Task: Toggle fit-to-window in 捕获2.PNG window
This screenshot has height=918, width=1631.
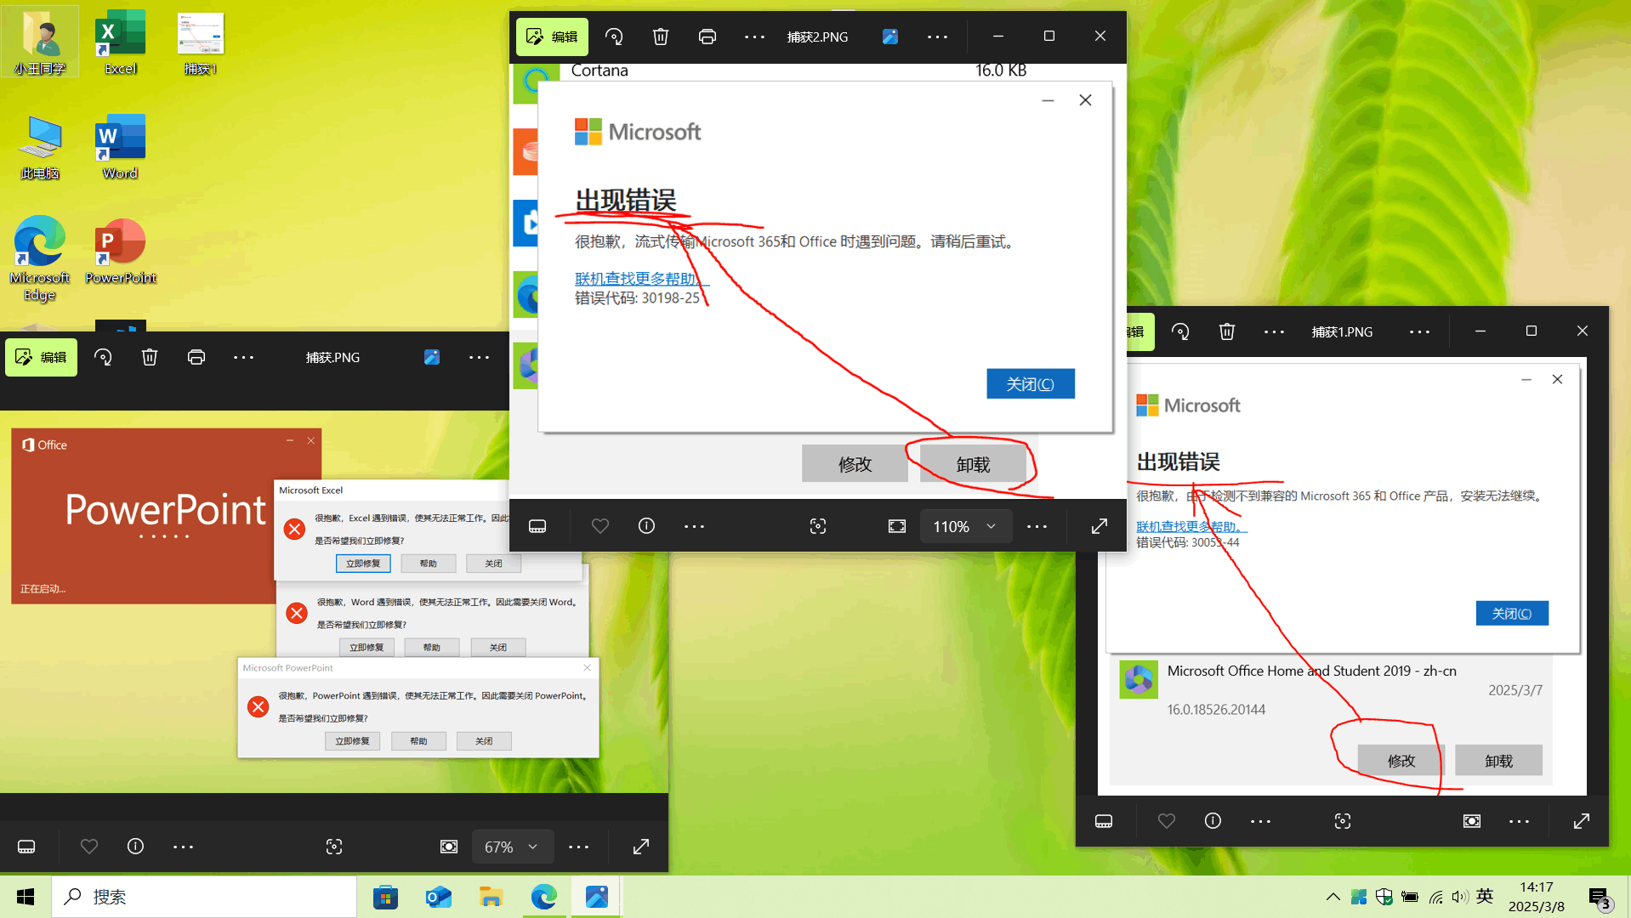Action: [897, 526]
